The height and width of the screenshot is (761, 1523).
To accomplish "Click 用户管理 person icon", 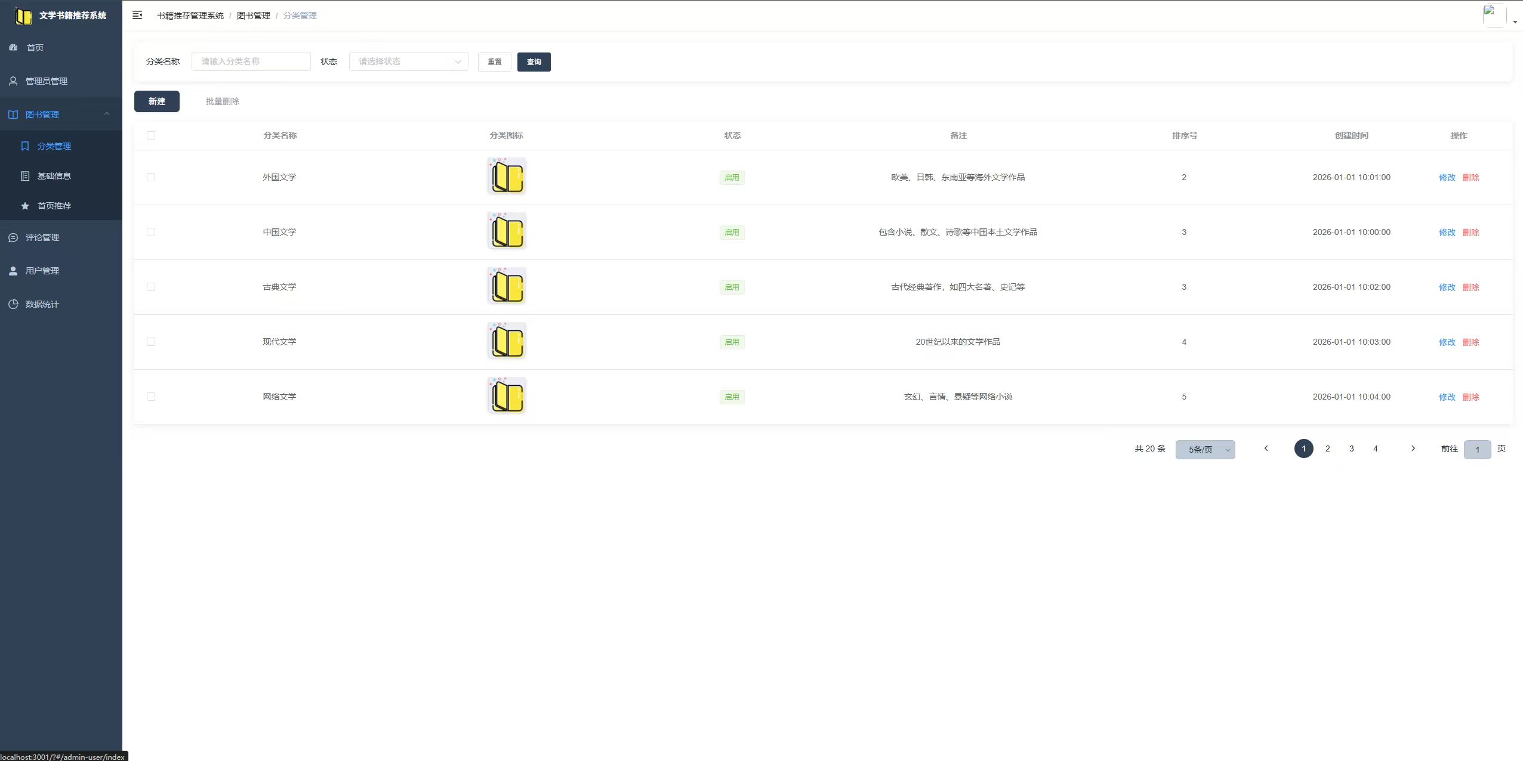I will (13, 271).
